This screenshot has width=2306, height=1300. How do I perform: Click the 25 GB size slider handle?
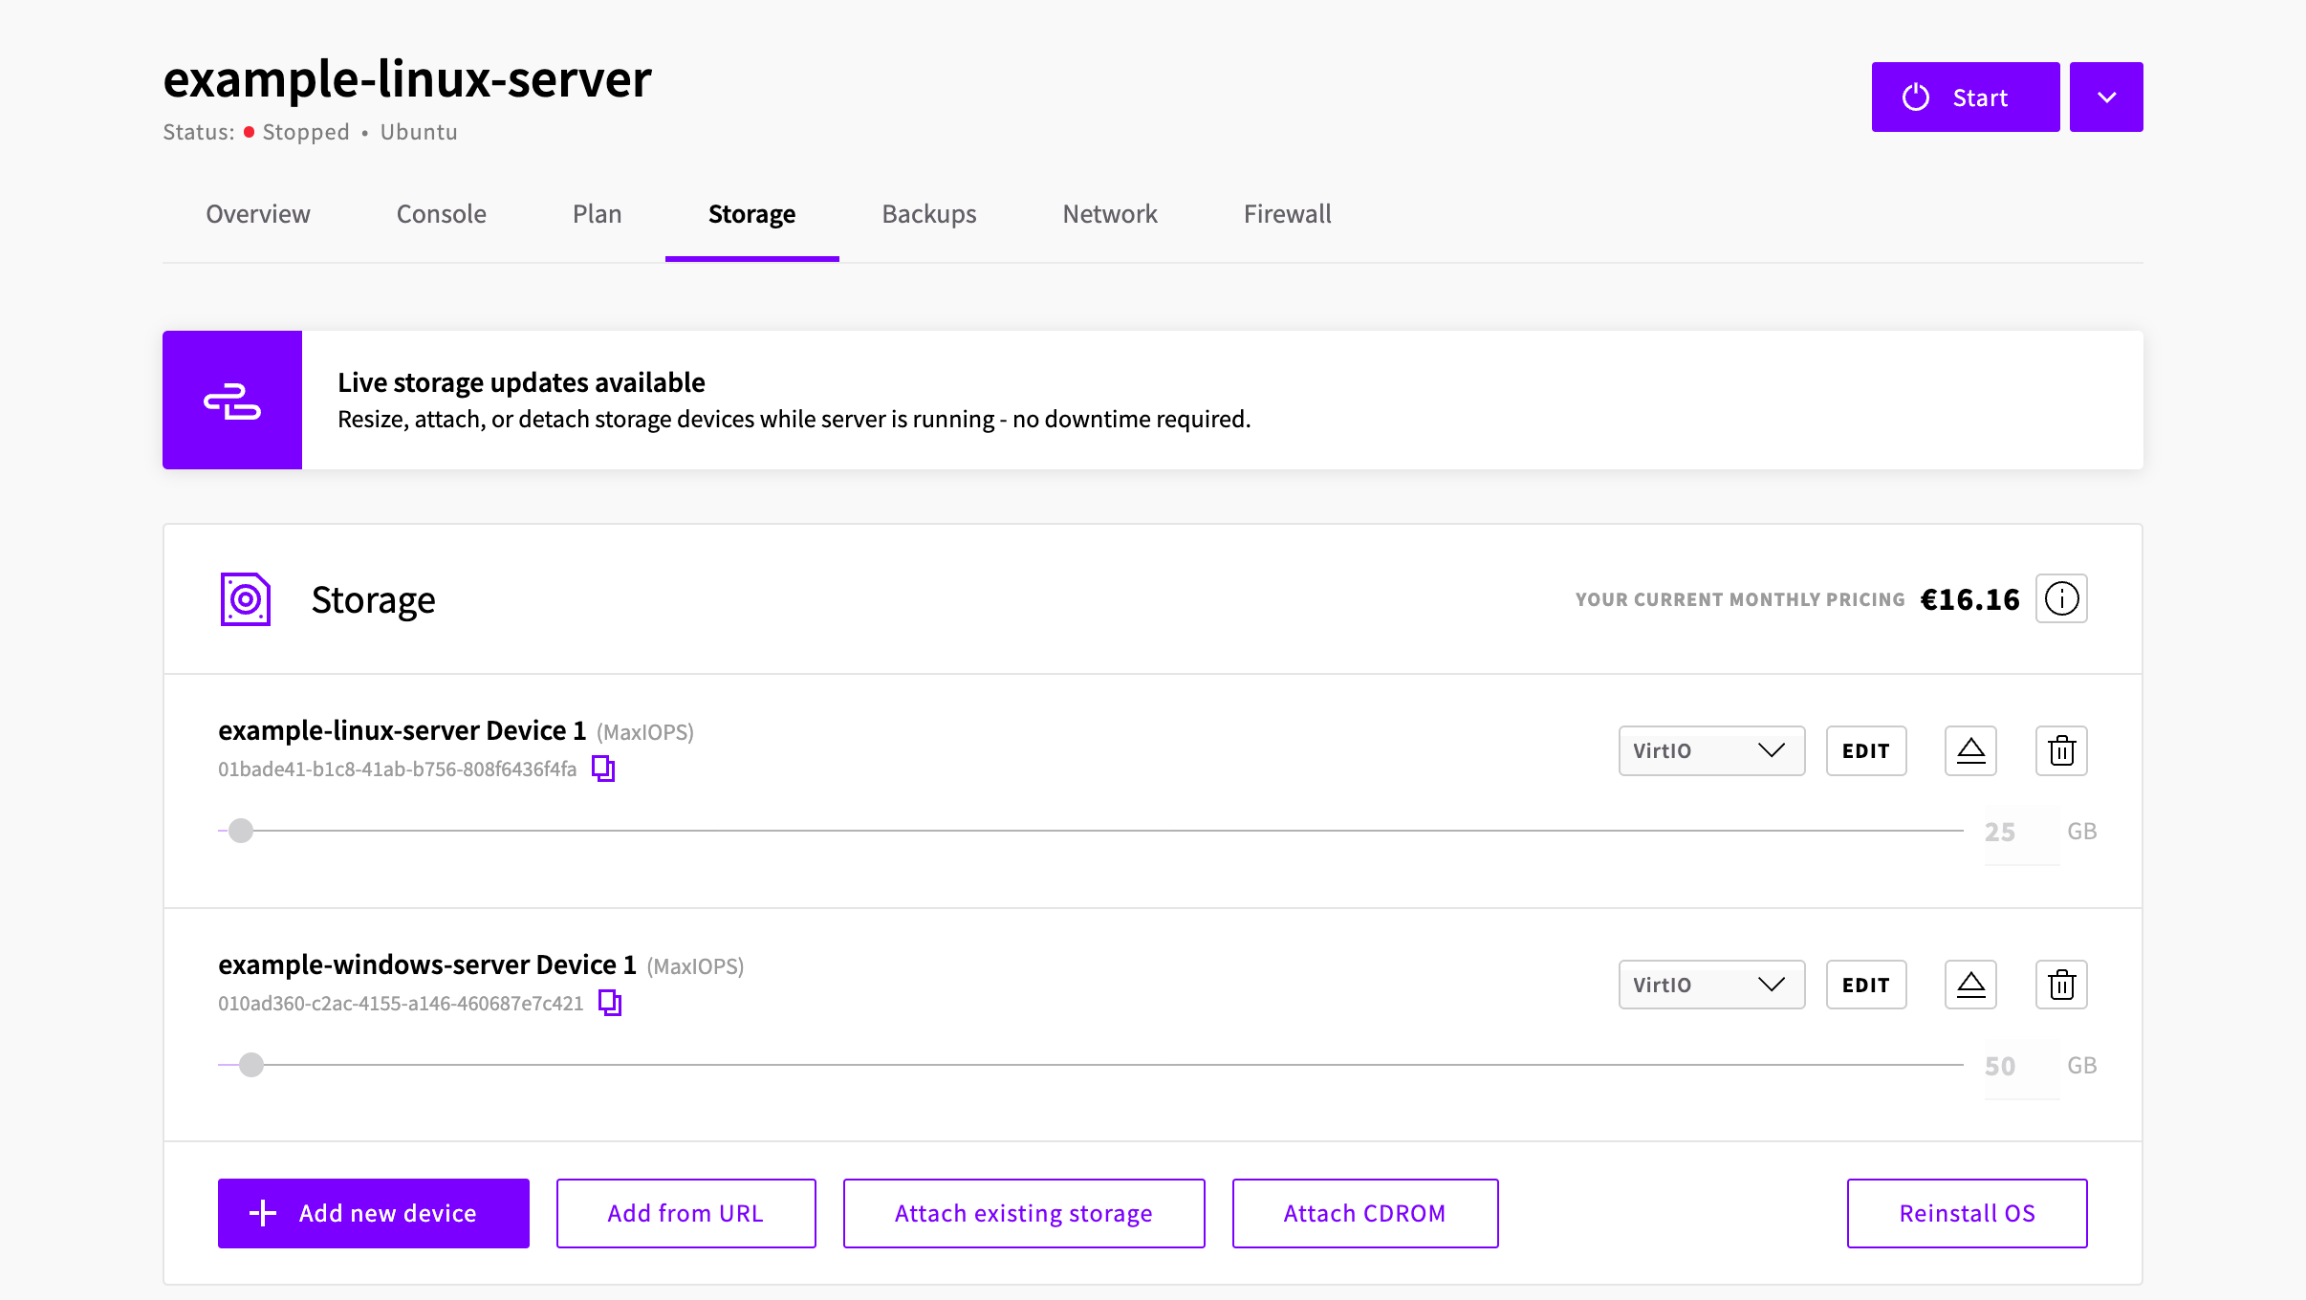[241, 831]
